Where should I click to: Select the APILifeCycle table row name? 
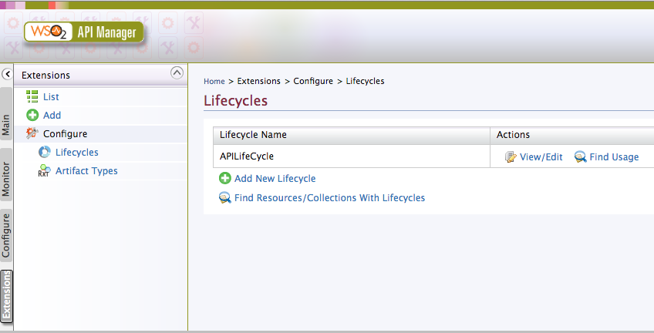click(x=247, y=156)
